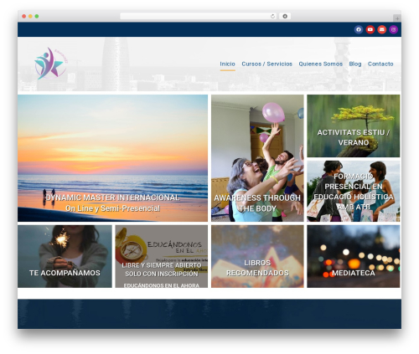This screenshot has width=419, height=354.
Task: Open the Mediateca tile
Action: [354, 256]
